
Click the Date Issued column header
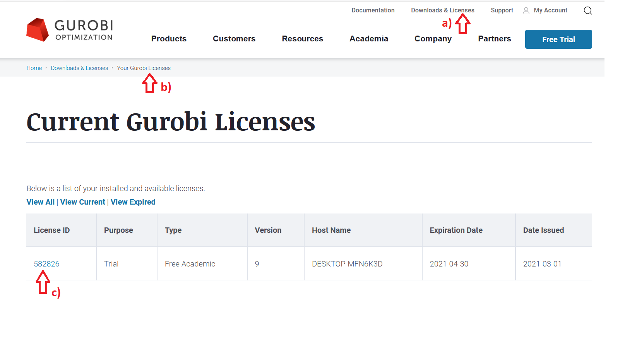click(554, 230)
